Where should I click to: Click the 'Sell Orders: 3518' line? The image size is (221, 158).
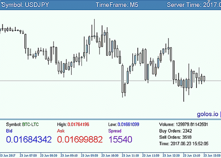175,137
